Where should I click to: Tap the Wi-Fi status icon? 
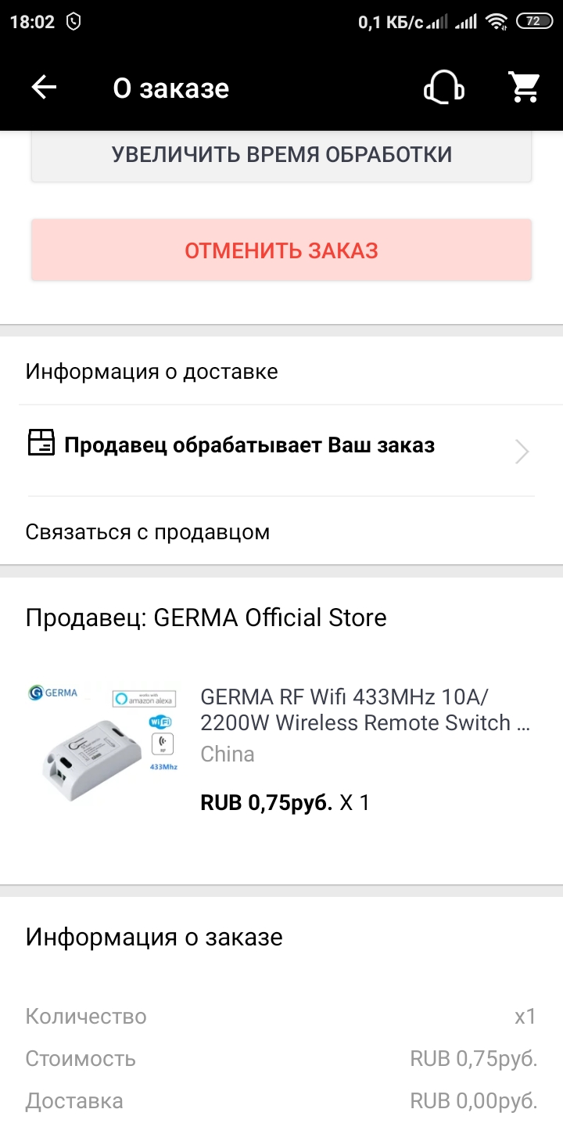496,22
